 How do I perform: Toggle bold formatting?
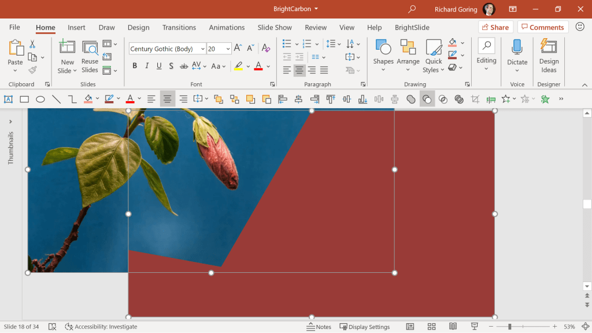point(135,65)
